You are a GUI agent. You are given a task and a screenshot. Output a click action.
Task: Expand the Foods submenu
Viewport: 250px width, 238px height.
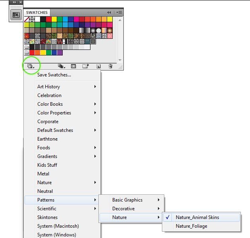63,148
